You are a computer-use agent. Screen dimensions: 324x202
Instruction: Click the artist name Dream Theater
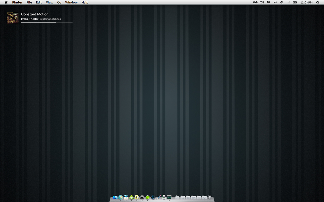click(29, 19)
